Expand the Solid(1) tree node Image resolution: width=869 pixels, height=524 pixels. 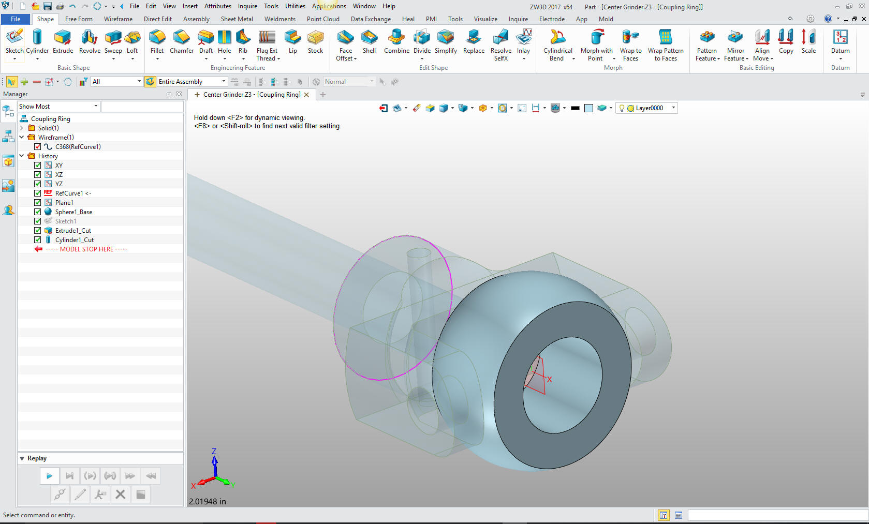tap(22, 128)
